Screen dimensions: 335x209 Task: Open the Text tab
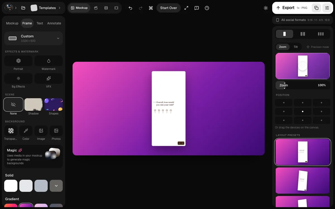(40, 23)
